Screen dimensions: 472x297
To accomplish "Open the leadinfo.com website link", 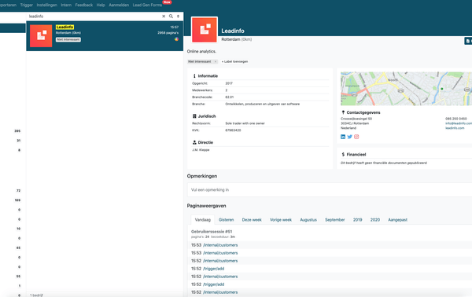I will click(x=455, y=128).
